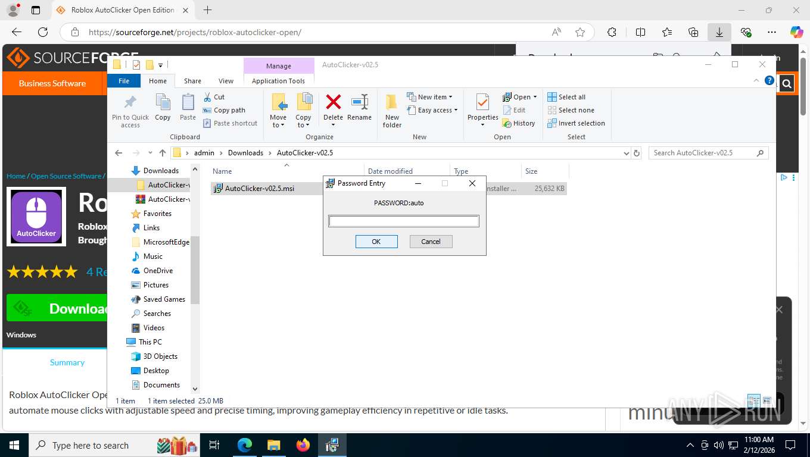810x457 pixels.
Task: Switch to the Home ribbon tab
Action: coord(158,81)
